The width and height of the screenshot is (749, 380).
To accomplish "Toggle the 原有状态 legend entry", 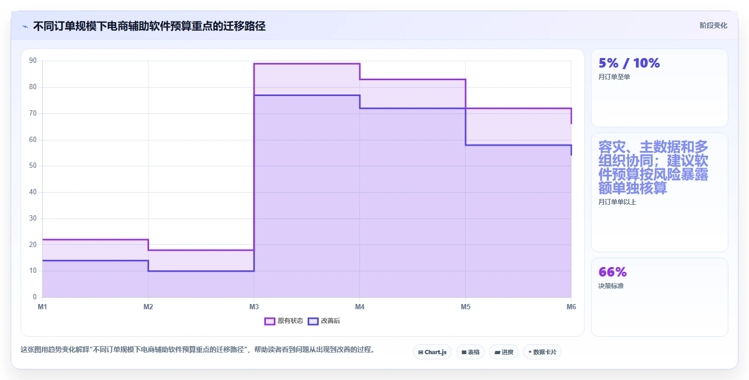I will point(284,321).
